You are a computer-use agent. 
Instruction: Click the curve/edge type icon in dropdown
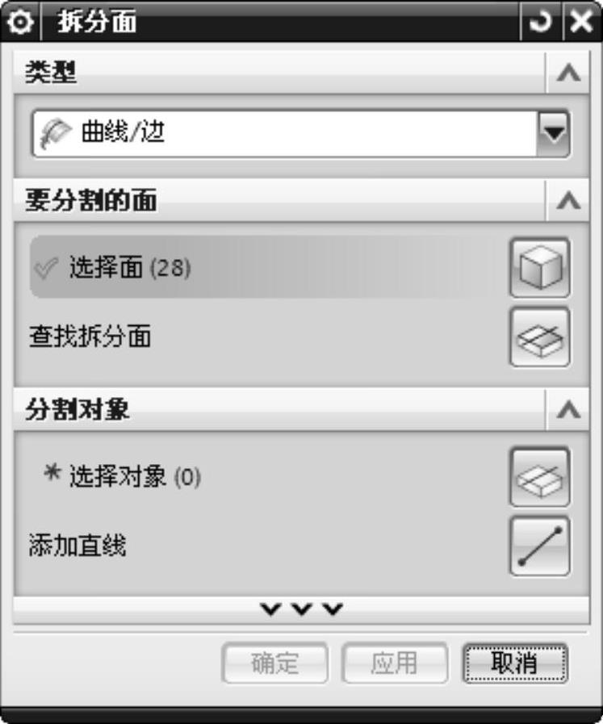click(x=55, y=133)
